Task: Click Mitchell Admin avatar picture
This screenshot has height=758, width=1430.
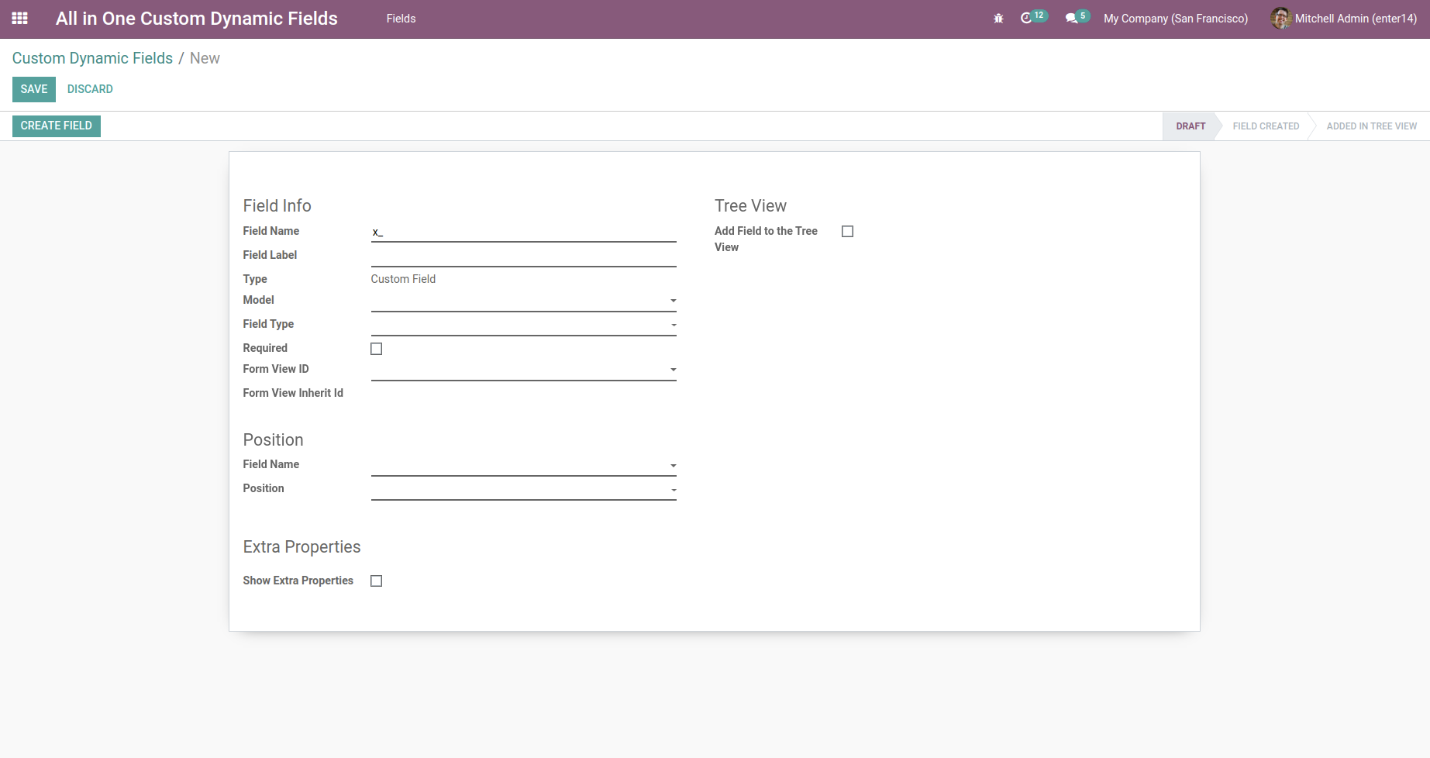Action: [1280, 19]
